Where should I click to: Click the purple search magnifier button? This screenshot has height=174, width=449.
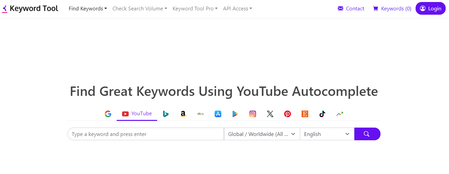[367, 134]
